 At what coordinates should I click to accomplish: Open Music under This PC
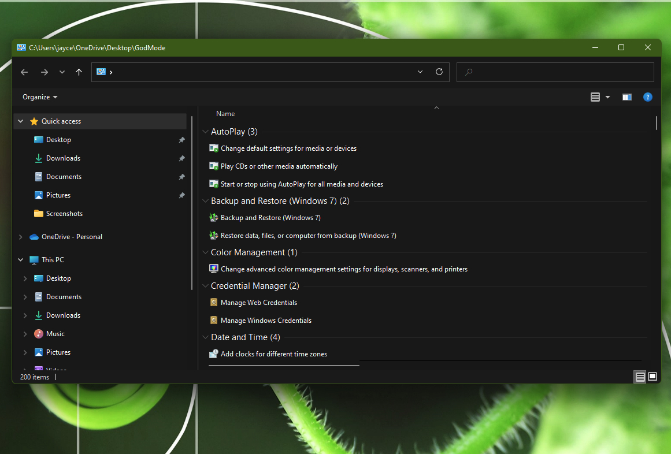[55, 334]
